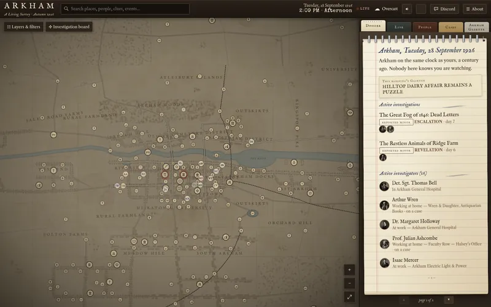Click the EA person marker on map

(165, 190)
